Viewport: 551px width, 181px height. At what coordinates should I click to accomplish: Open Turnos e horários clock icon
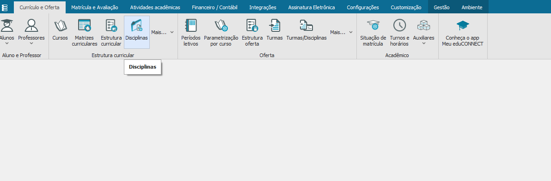point(399,25)
